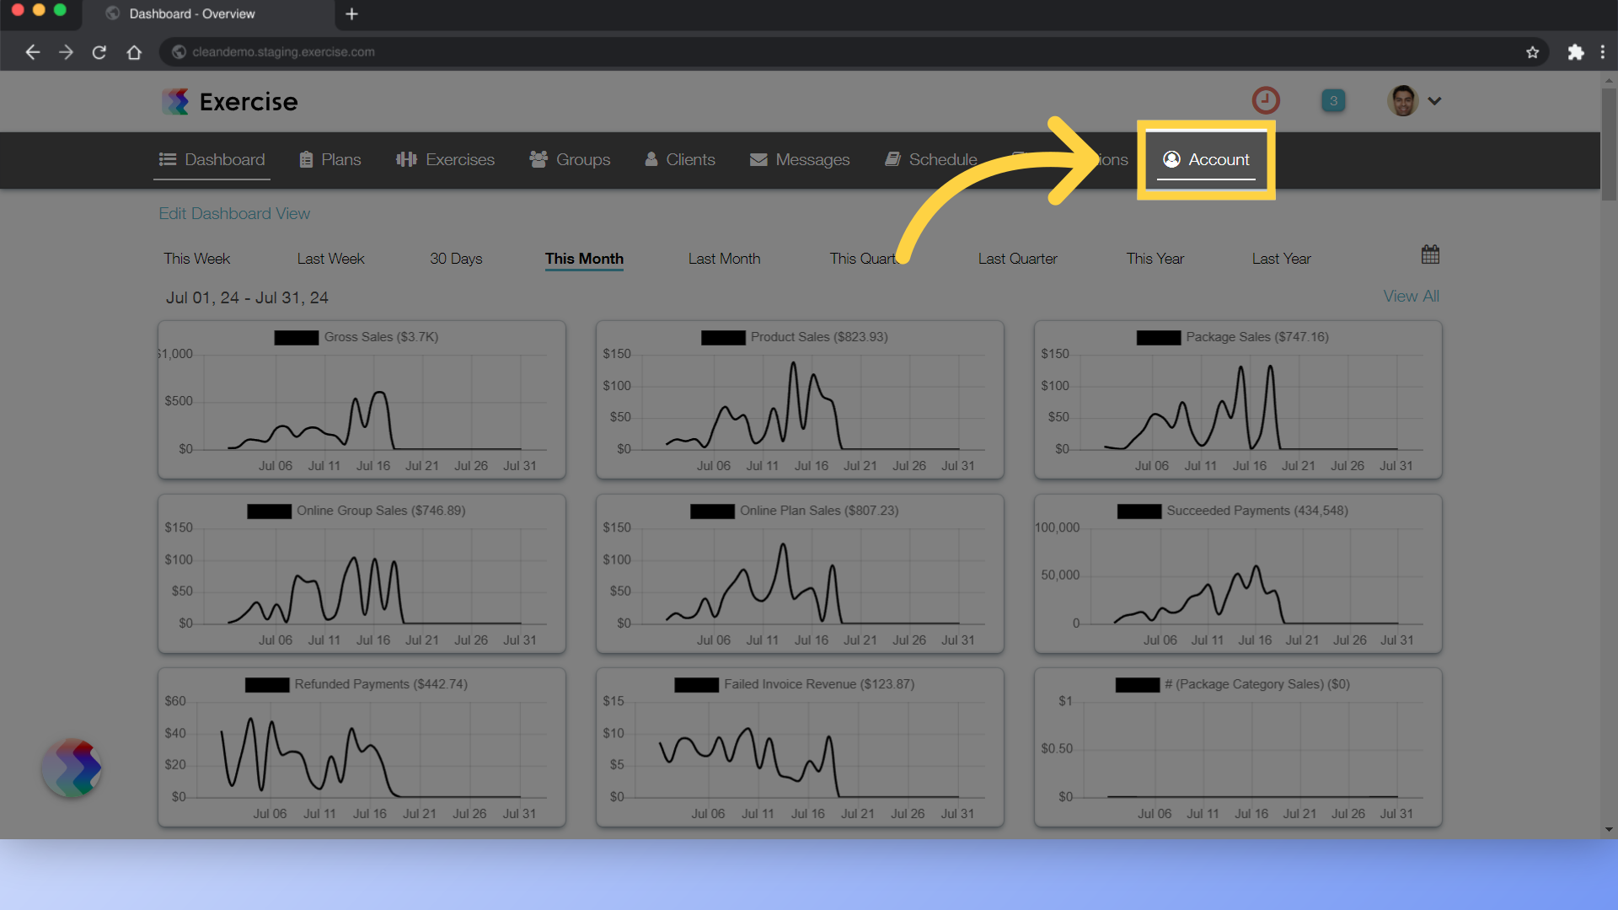The width and height of the screenshot is (1618, 910).
Task: Click the timer/clock icon top right
Action: (1266, 100)
